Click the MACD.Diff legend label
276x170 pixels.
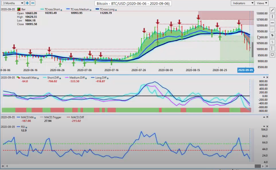pos(78,117)
